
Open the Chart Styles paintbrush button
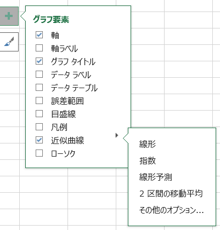point(9,42)
